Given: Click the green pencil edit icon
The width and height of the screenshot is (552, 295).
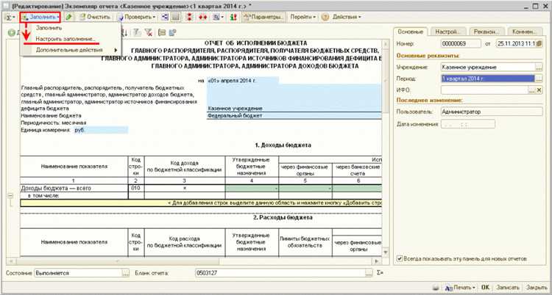Looking at the screenshot, I should 69,15.
